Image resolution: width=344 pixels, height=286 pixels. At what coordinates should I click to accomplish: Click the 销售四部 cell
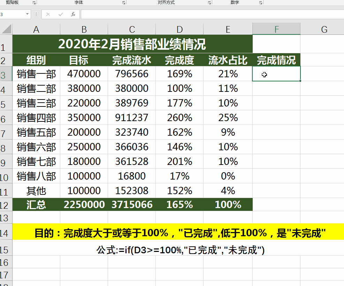pyautogui.click(x=36, y=118)
